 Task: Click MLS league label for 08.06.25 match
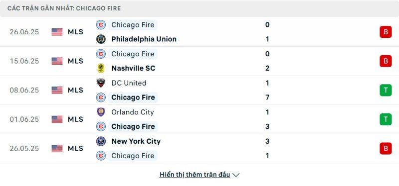click(75, 90)
